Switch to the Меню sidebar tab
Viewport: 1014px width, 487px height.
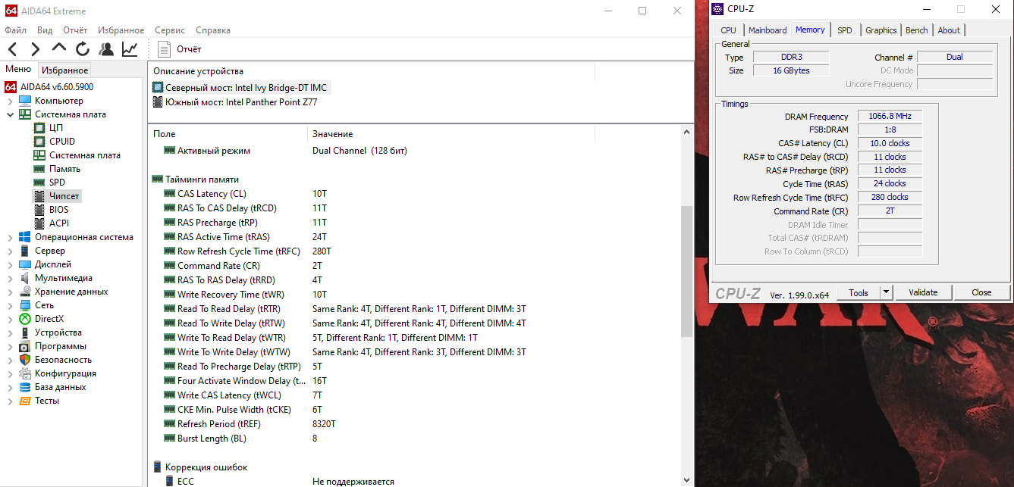click(18, 70)
